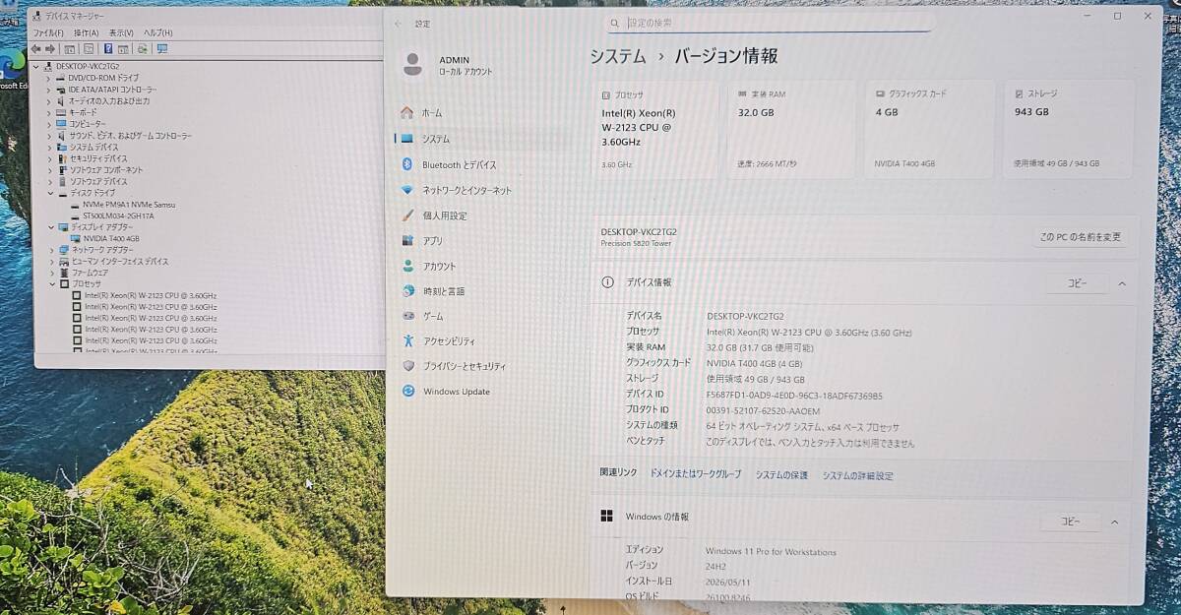The image size is (1181, 615).
Task: Expand the システム デバイス node
Action: pyautogui.click(x=49, y=147)
